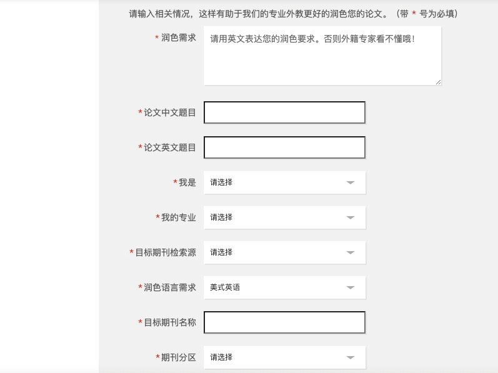Image resolution: width=498 pixels, height=373 pixels.
Task: Click the arrow icon in the 我是 selector
Action: point(351,183)
